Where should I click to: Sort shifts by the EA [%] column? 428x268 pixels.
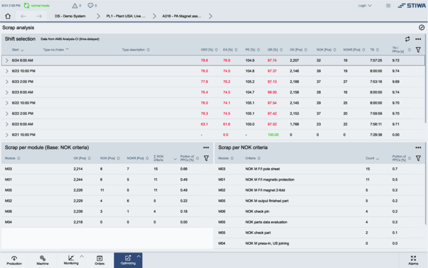(x=230, y=49)
